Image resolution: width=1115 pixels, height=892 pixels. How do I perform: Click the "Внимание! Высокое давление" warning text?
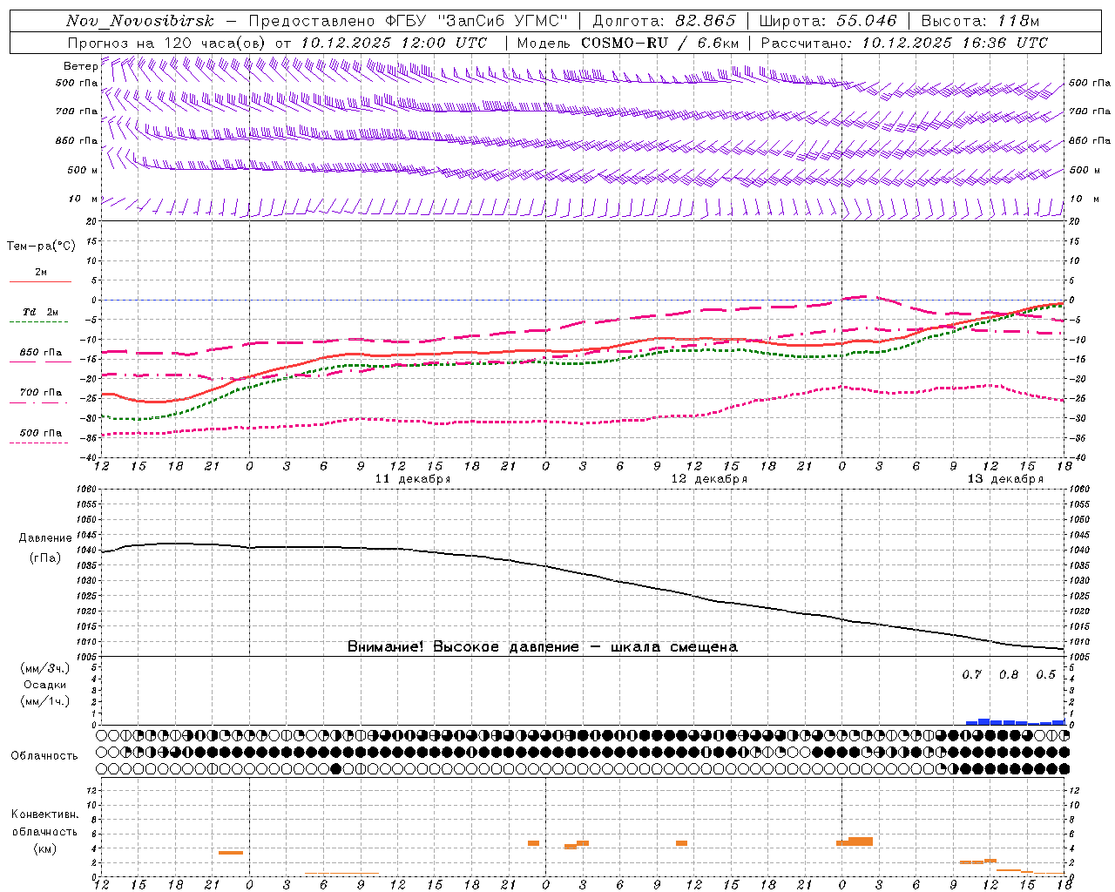point(463,647)
